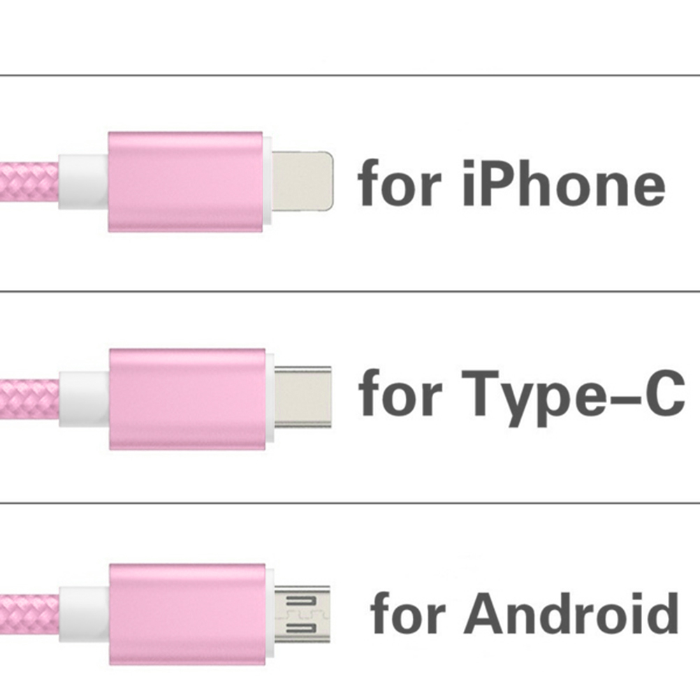Click the white strain relief on the Android cable
The width and height of the screenshot is (700, 700).
85,613
